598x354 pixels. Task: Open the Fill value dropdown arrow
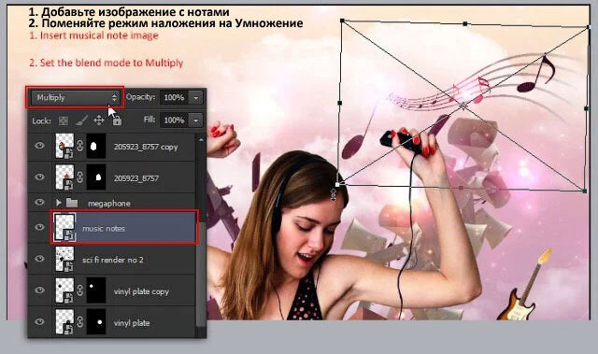(196, 120)
